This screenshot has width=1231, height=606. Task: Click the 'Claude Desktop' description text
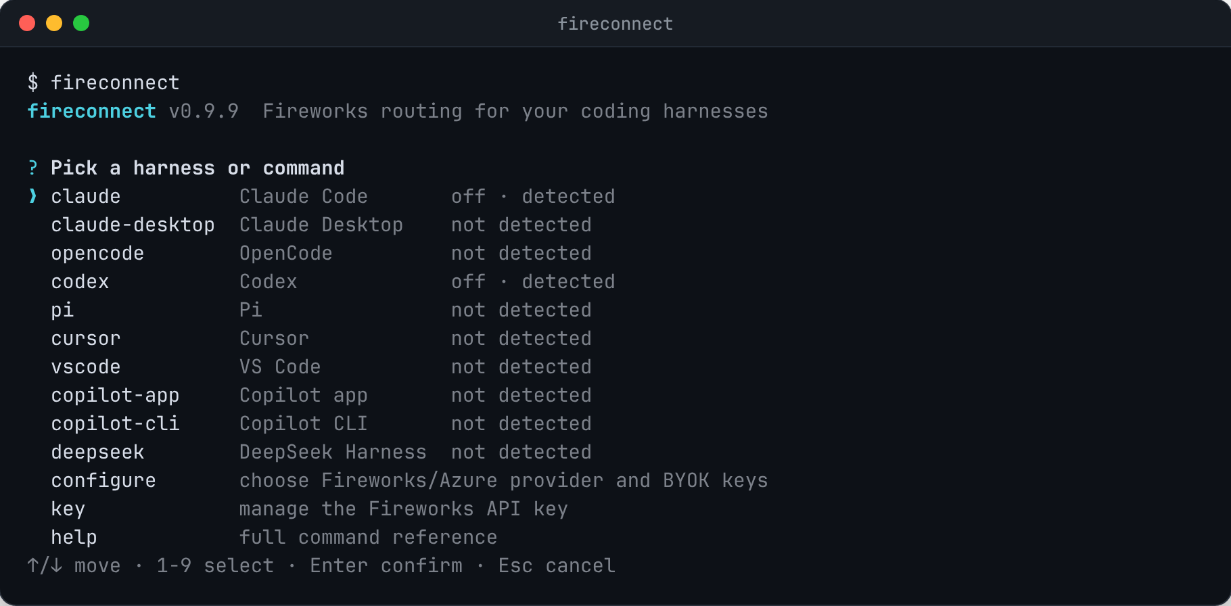pos(321,225)
